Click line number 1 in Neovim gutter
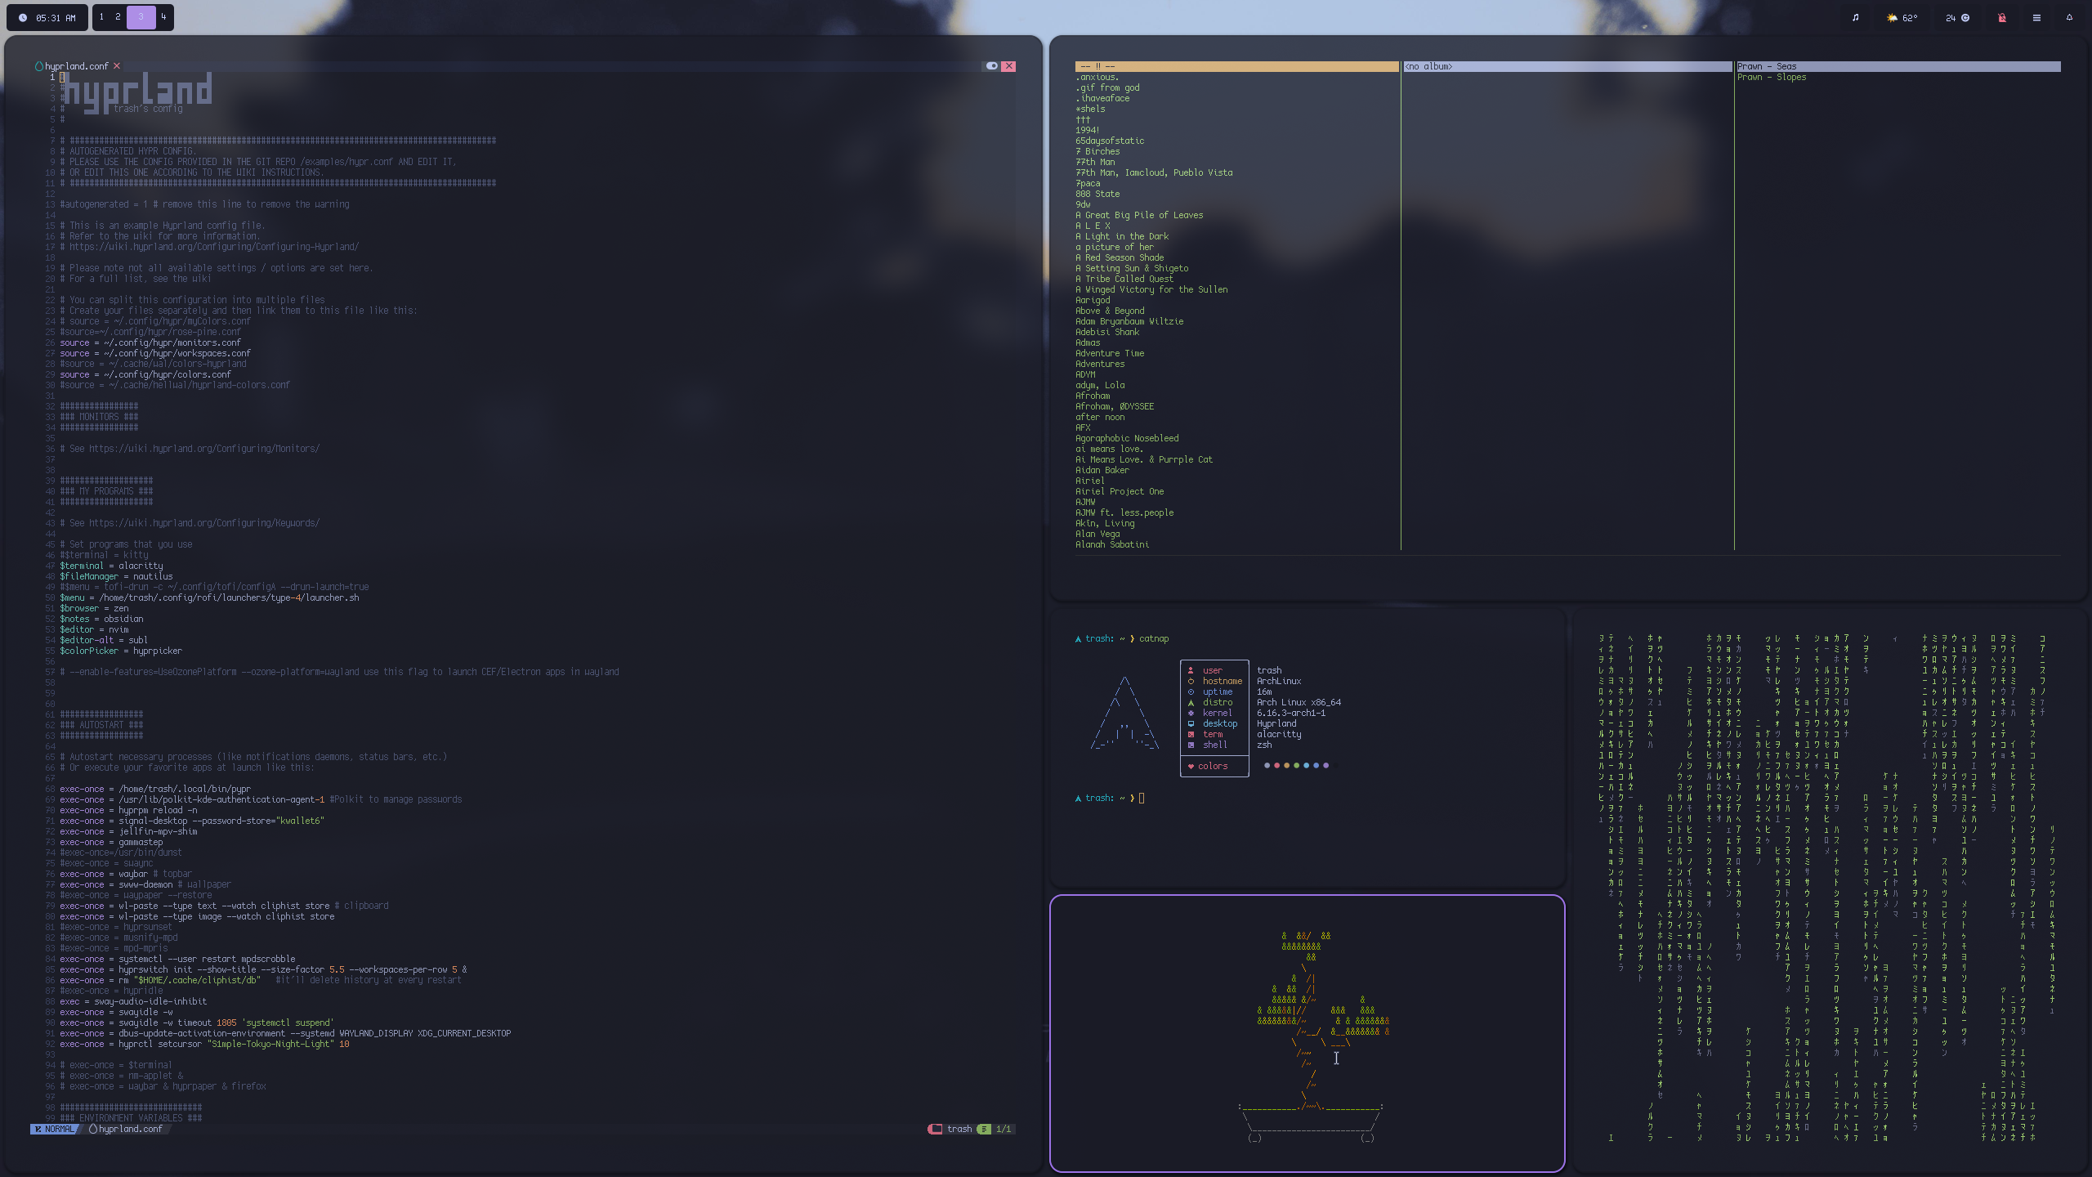The width and height of the screenshot is (2092, 1177). pos(51,77)
